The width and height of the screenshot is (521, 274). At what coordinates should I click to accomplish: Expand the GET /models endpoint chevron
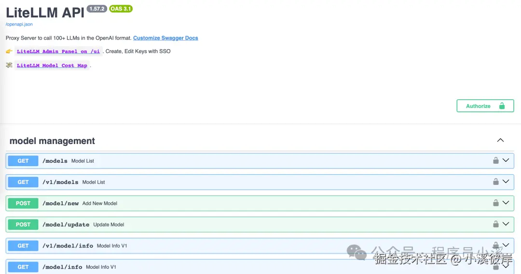click(x=506, y=160)
